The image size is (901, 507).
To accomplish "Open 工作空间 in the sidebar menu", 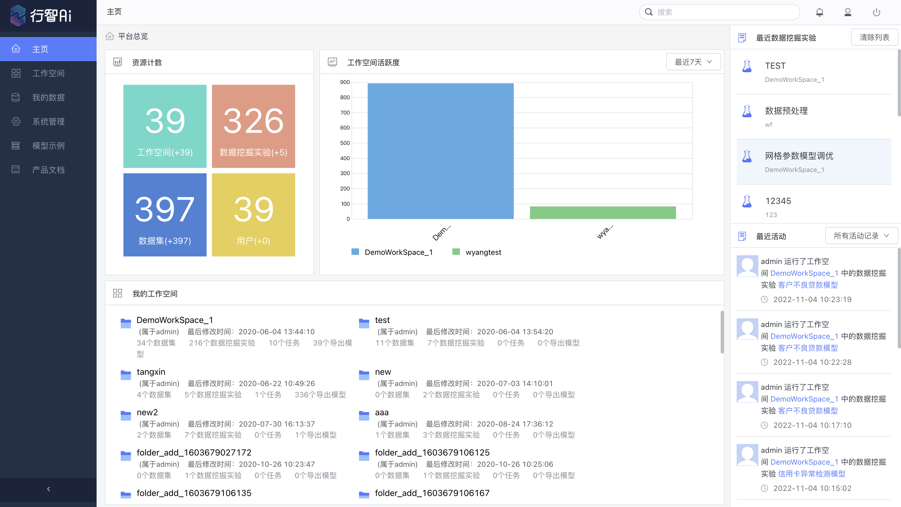I will pos(48,73).
